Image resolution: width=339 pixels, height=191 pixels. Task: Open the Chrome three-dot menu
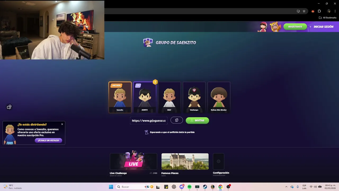[x=335, y=11]
